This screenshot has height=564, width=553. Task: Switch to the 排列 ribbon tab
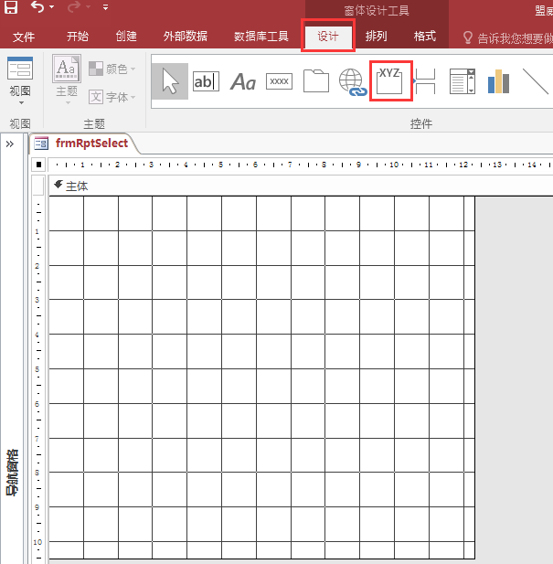click(376, 37)
